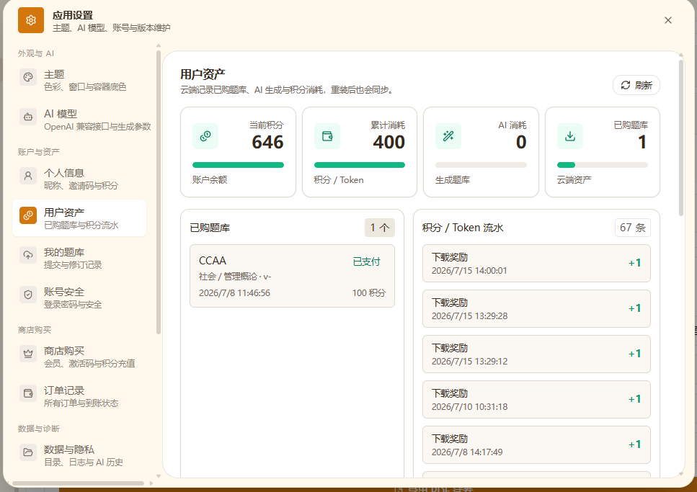Click the magic wand icon in AI 消耗 card
The image size is (697, 492).
coord(448,136)
